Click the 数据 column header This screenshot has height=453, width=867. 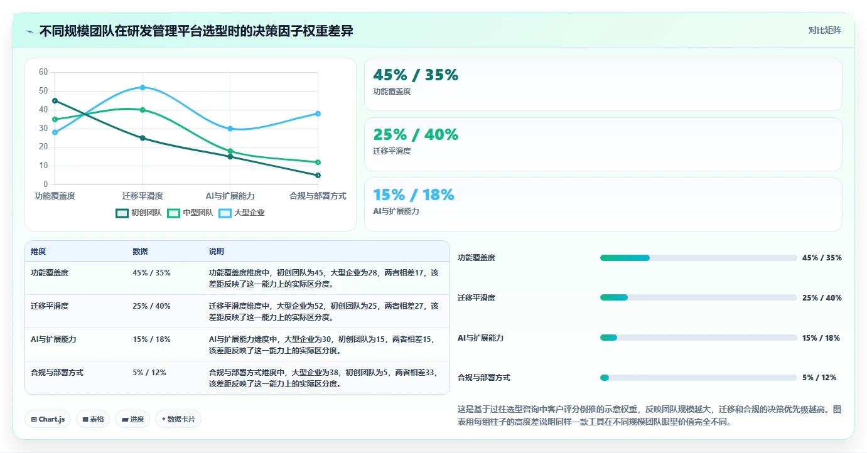(140, 251)
